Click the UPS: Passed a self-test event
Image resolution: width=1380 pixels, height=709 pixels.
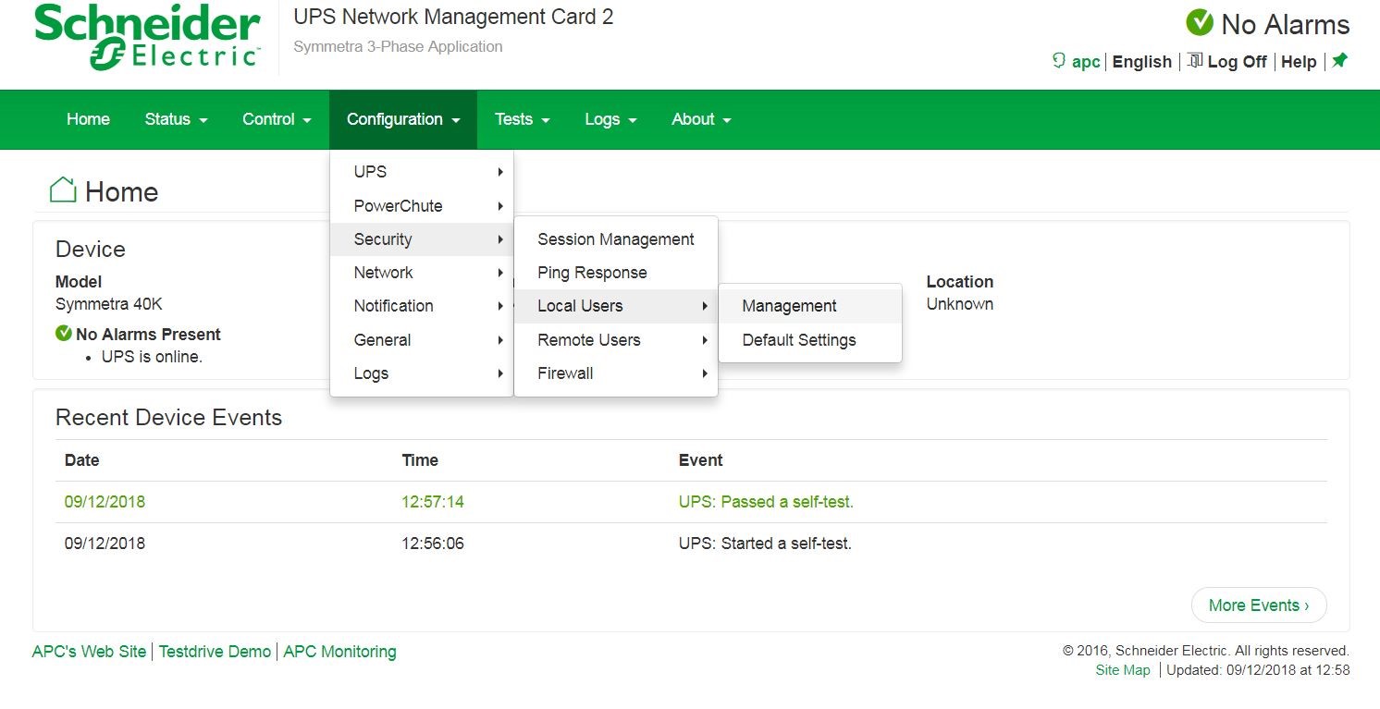point(766,502)
